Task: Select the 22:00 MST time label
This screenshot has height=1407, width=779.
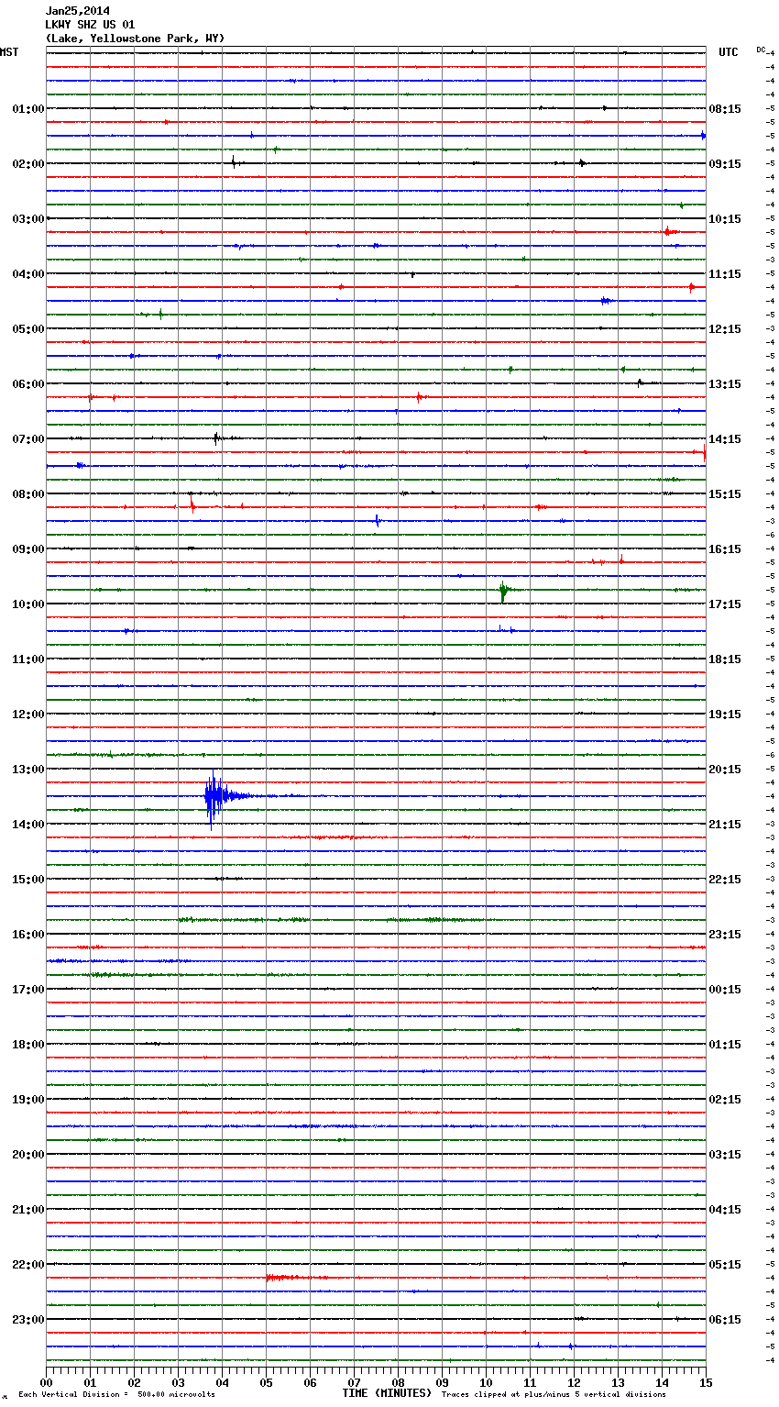Action: (x=28, y=1265)
